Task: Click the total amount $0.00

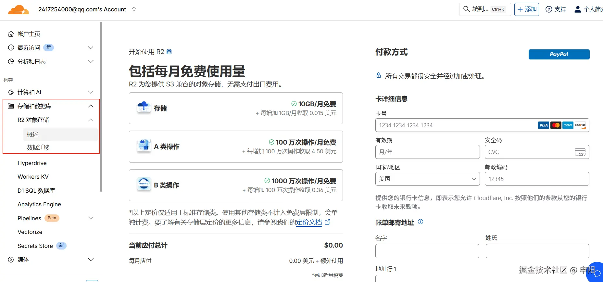Action: coord(333,245)
